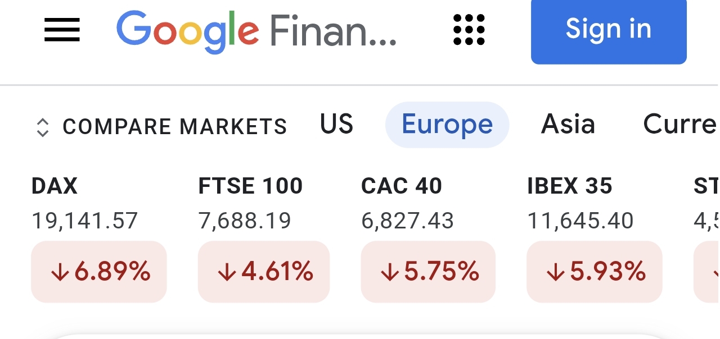Open the hamburger main menu
Viewport: 720px width, 339px height.
pyautogui.click(x=62, y=30)
